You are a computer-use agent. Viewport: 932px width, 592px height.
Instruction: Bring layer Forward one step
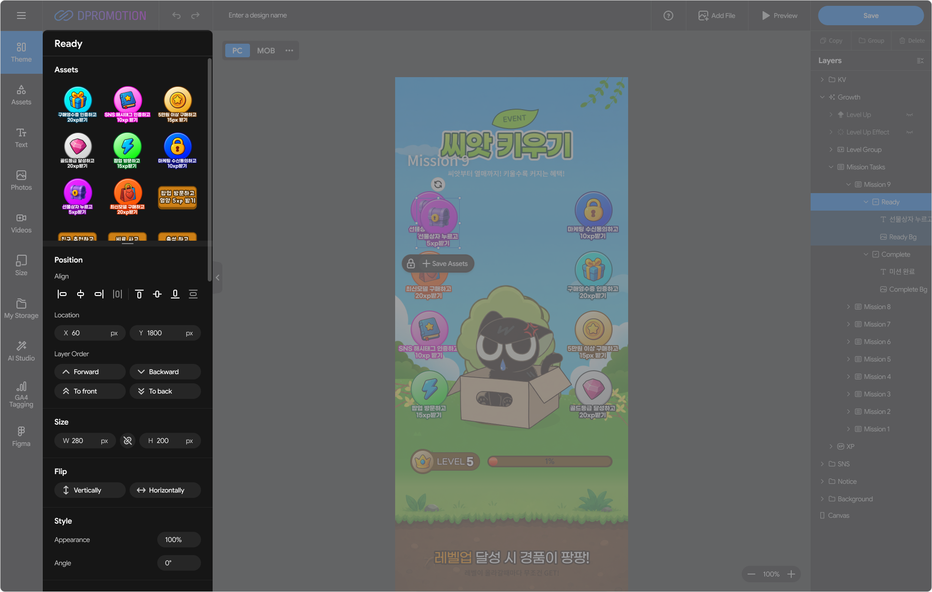[x=90, y=372]
